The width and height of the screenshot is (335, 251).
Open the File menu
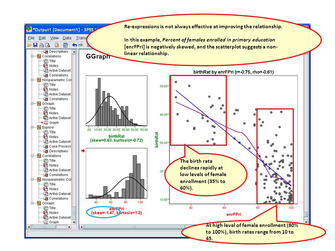click(31, 38)
